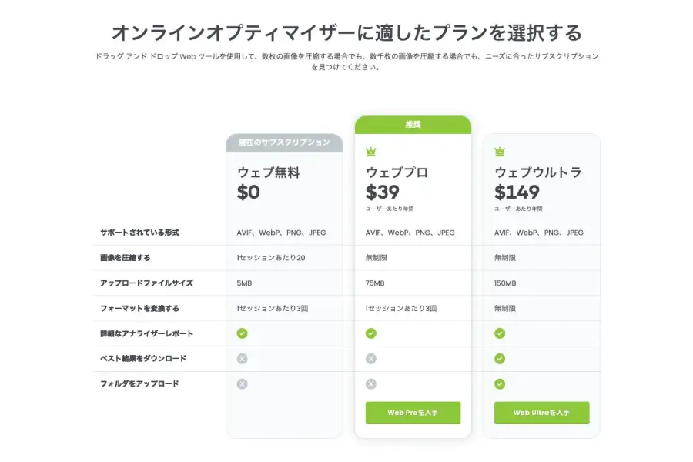Click the $39 price in ウェブプロ
Viewport: 693px width, 462px height.
(x=383, y=192)
